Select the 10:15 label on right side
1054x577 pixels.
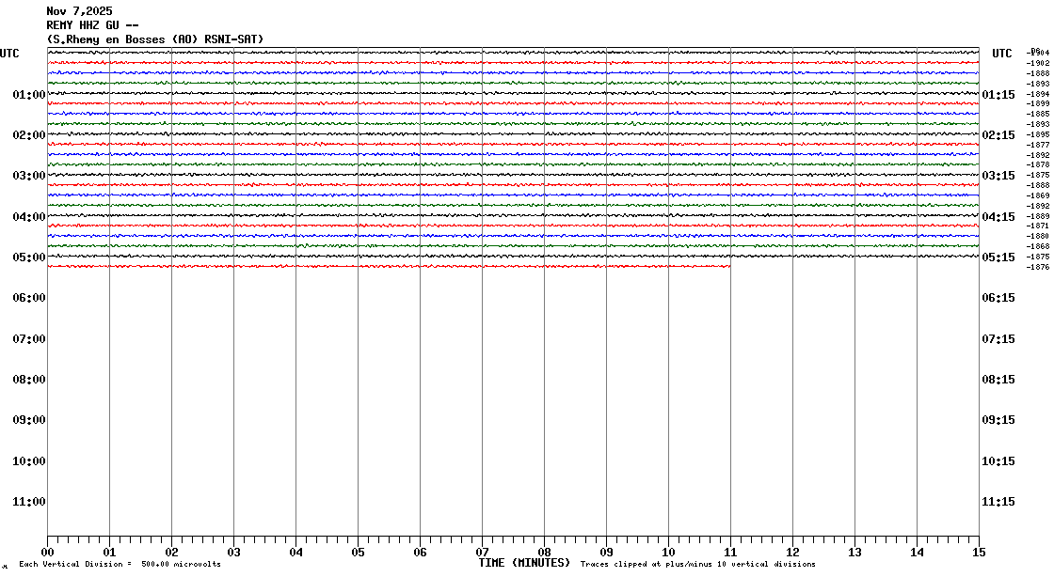[x=998, y=461]
